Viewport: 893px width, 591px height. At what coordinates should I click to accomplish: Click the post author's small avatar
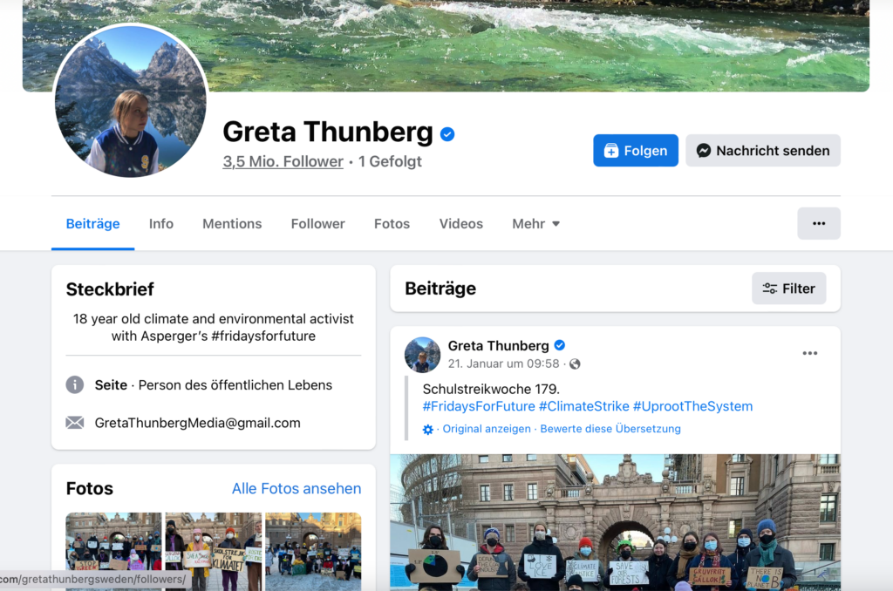(x=422, y=354)
